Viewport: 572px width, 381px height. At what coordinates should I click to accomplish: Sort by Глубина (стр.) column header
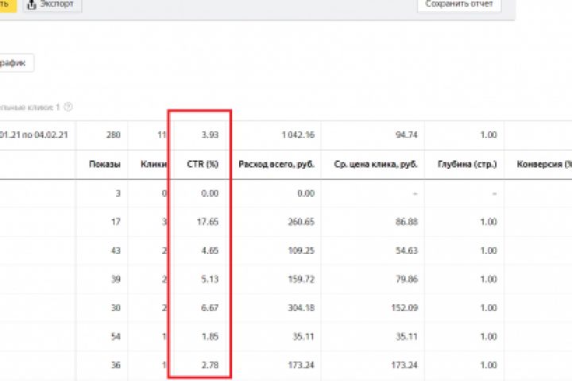467,164
